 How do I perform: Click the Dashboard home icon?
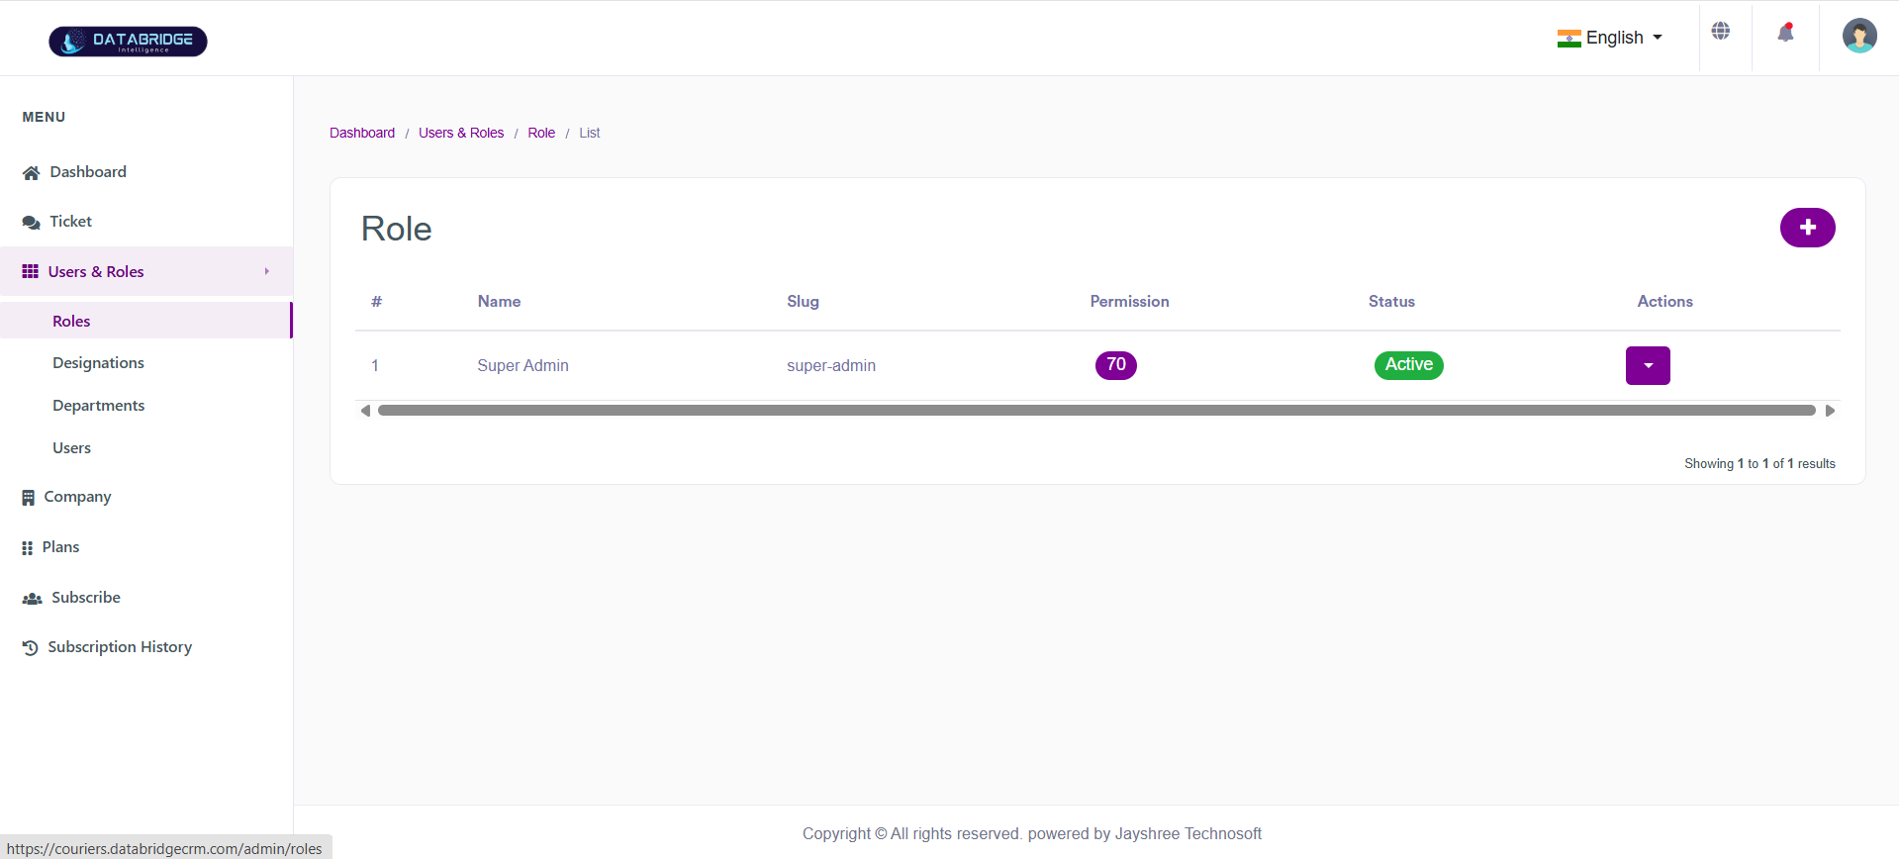click(x=32, y=173)
